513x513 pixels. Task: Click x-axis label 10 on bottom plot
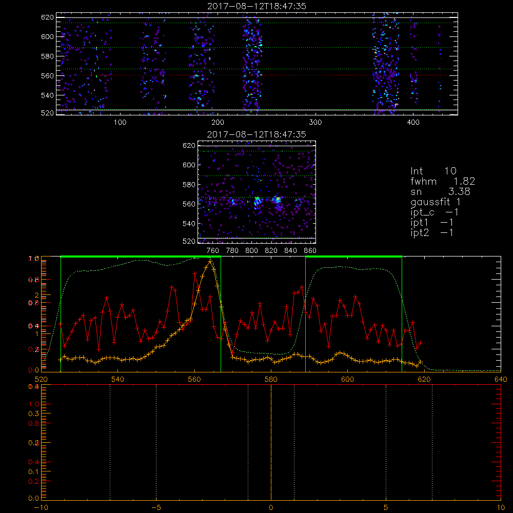(501, 508)
